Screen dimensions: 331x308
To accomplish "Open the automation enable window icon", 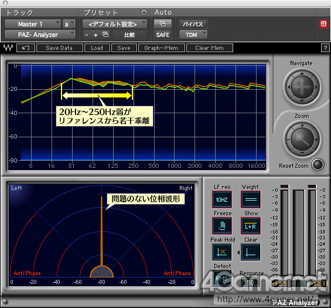I will [163, 24].
